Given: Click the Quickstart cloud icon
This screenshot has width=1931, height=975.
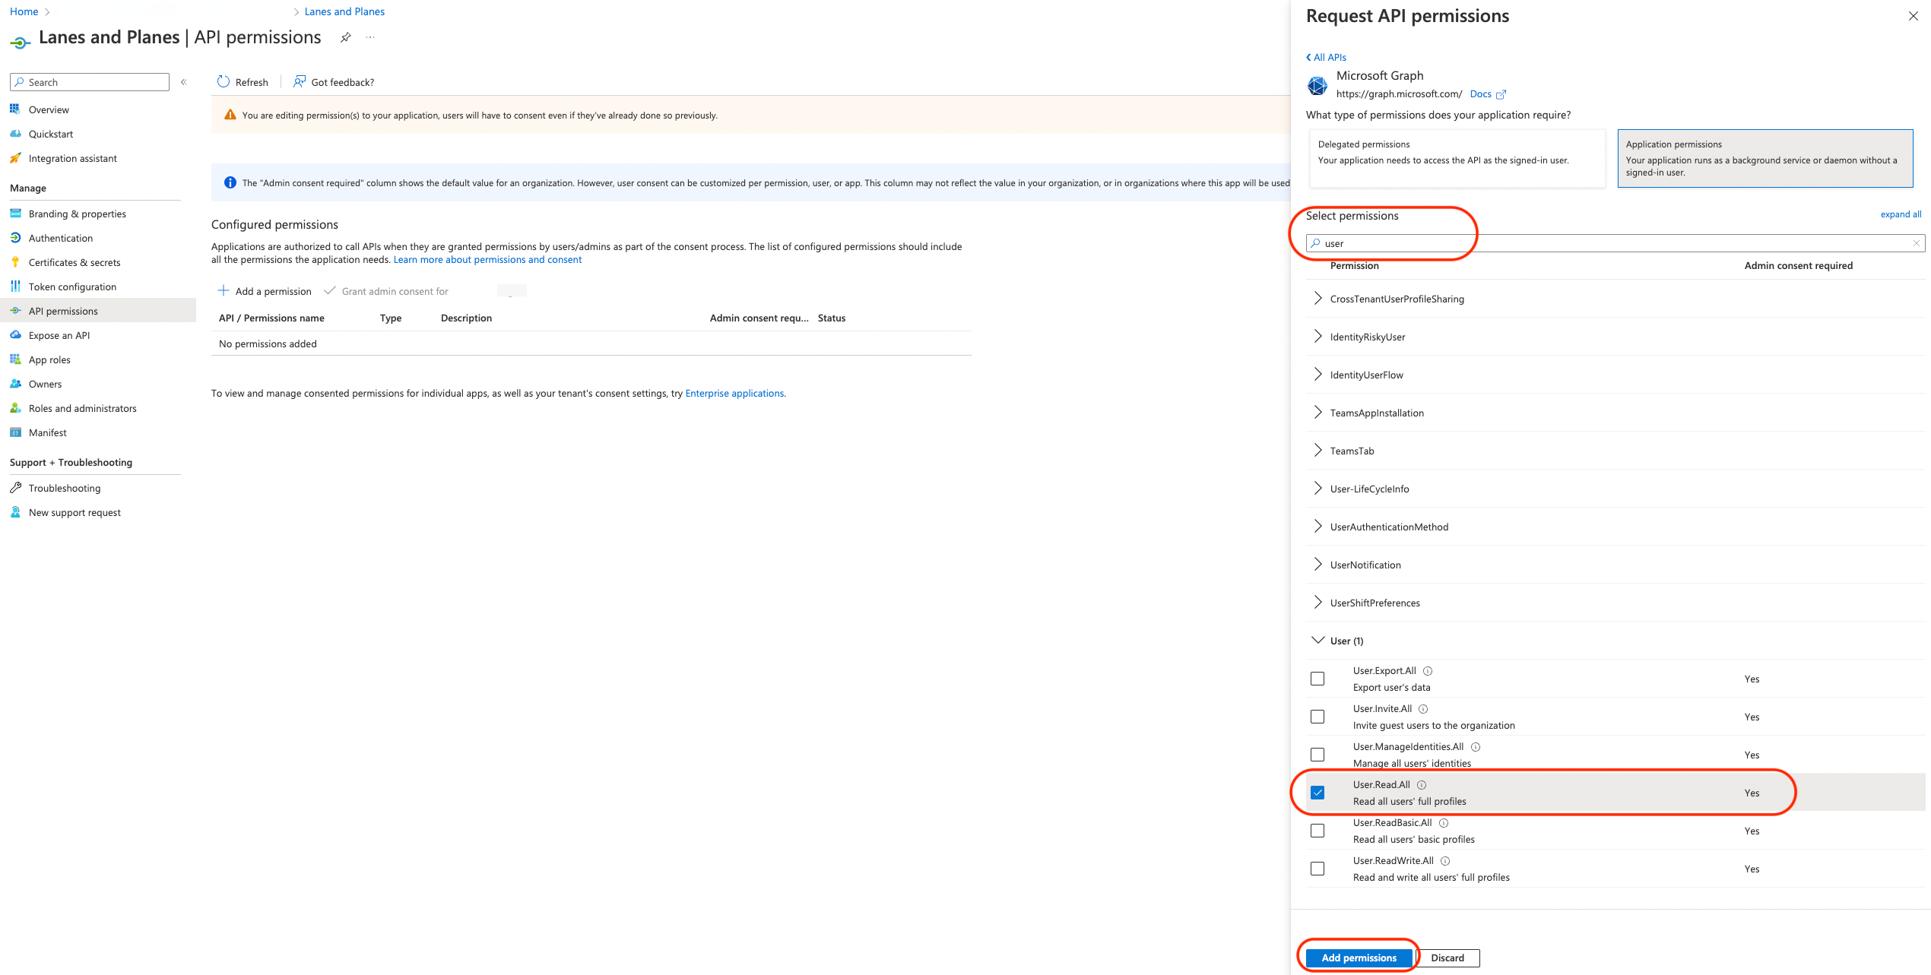Looking at the screenshot, I should pos(15,134).
